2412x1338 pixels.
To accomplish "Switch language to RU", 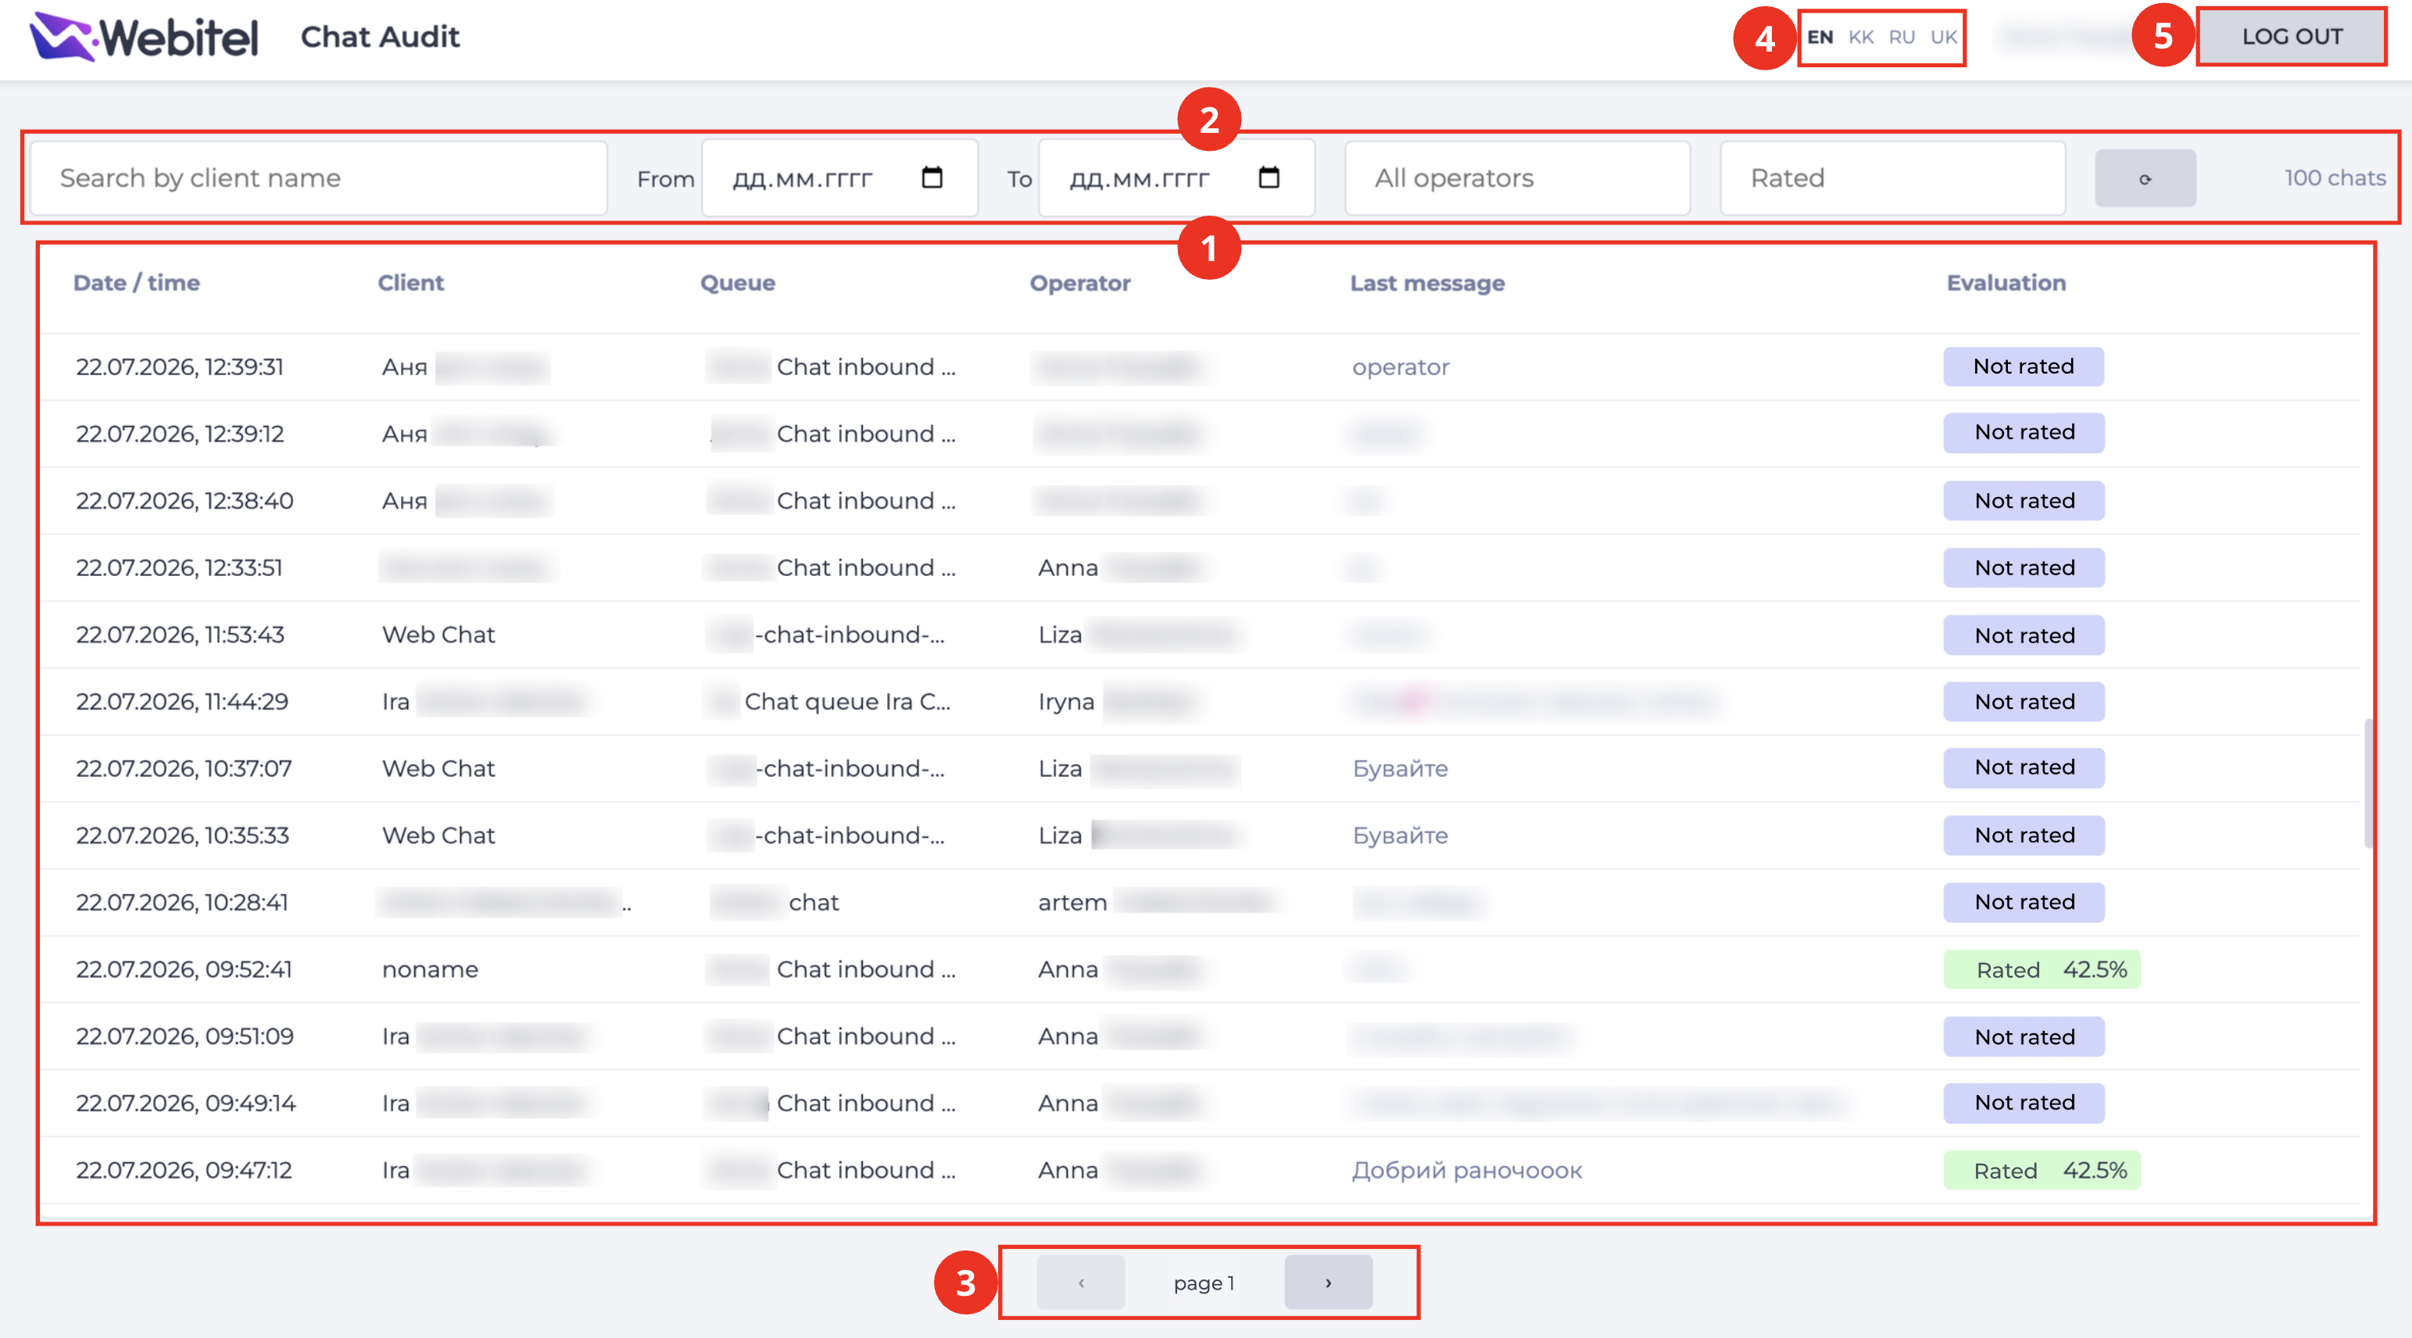I will pos(1902,38).
